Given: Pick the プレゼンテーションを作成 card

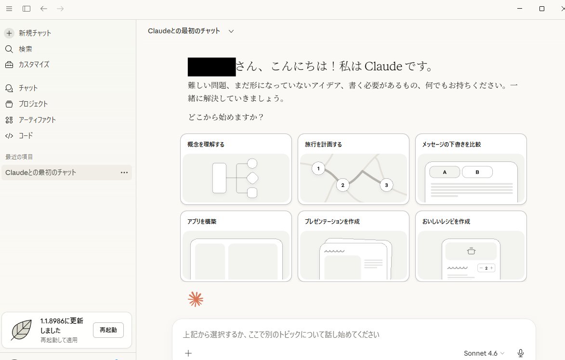Looking at the screenshot, I should click(353, 246).
